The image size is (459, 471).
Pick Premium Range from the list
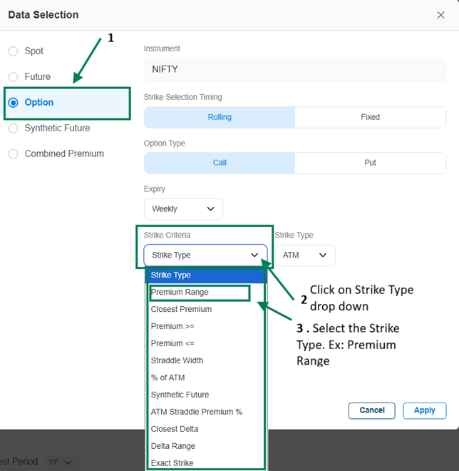point(180,293)
